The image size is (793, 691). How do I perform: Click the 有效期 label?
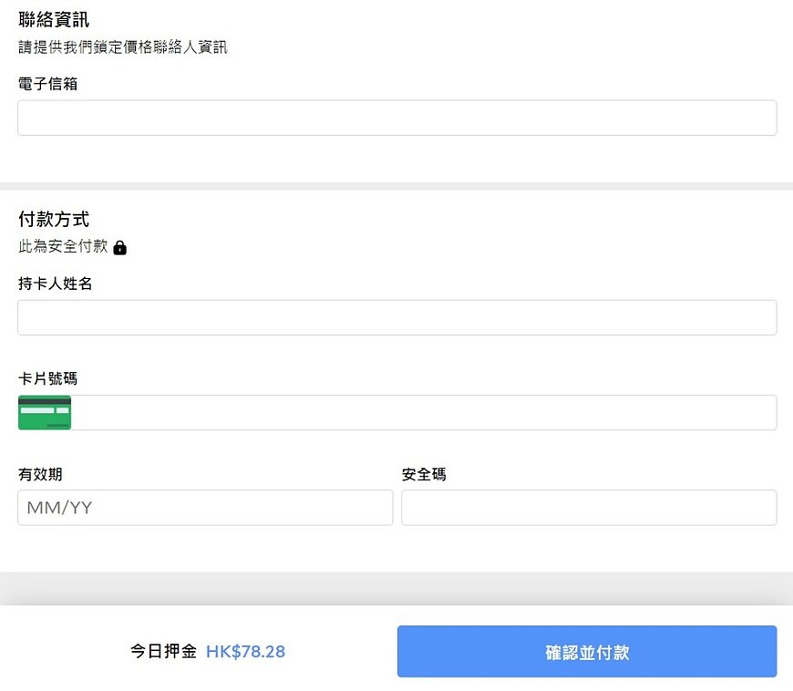40,475
